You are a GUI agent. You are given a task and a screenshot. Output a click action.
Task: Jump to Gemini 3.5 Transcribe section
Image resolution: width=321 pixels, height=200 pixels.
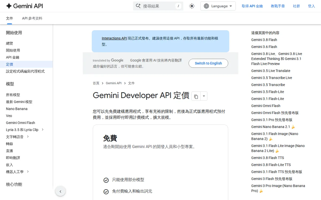[x=268, y=85]
